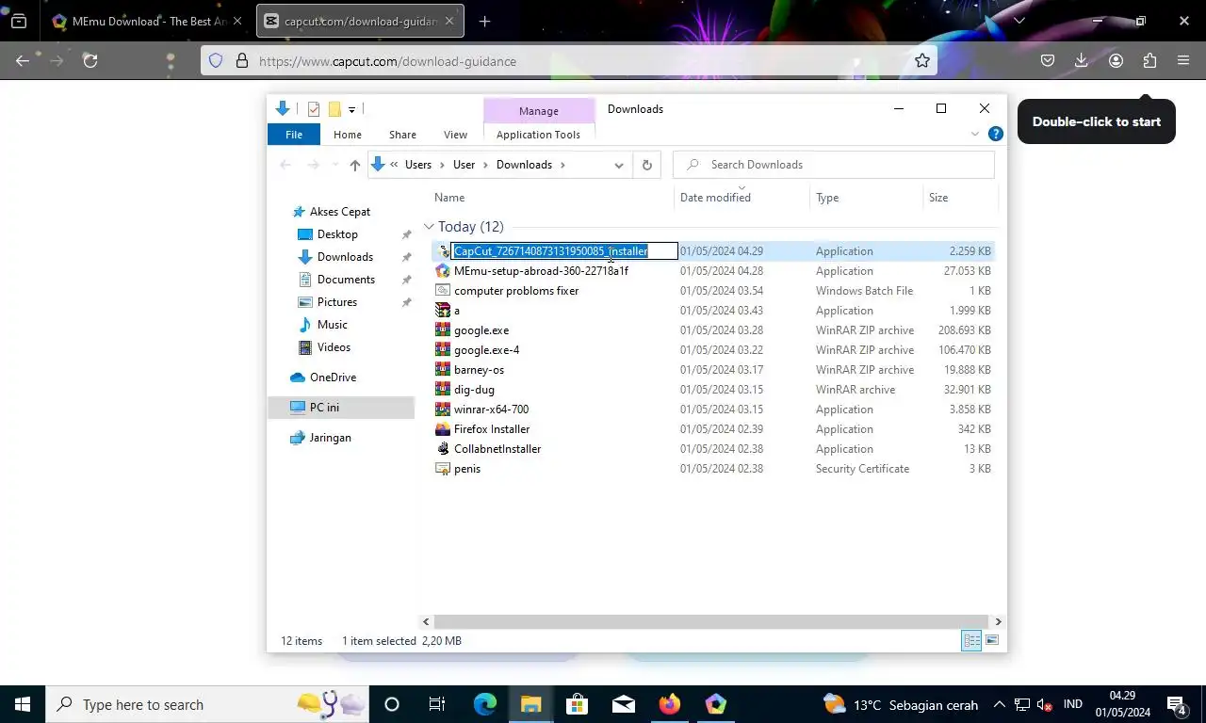Screen dimensions: 1206x723
Task: Bookmark this page with the star icon
Action: pos(922,60)
